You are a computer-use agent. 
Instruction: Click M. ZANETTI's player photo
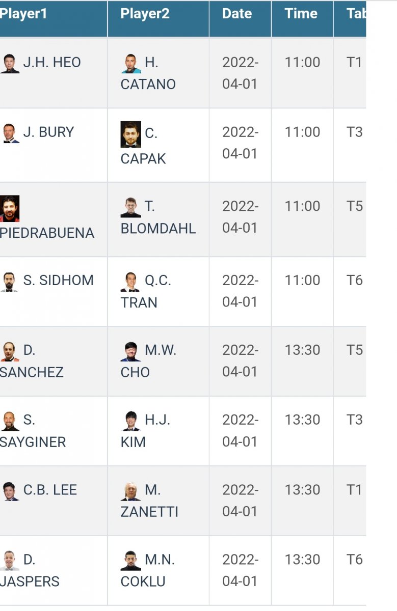131,491
